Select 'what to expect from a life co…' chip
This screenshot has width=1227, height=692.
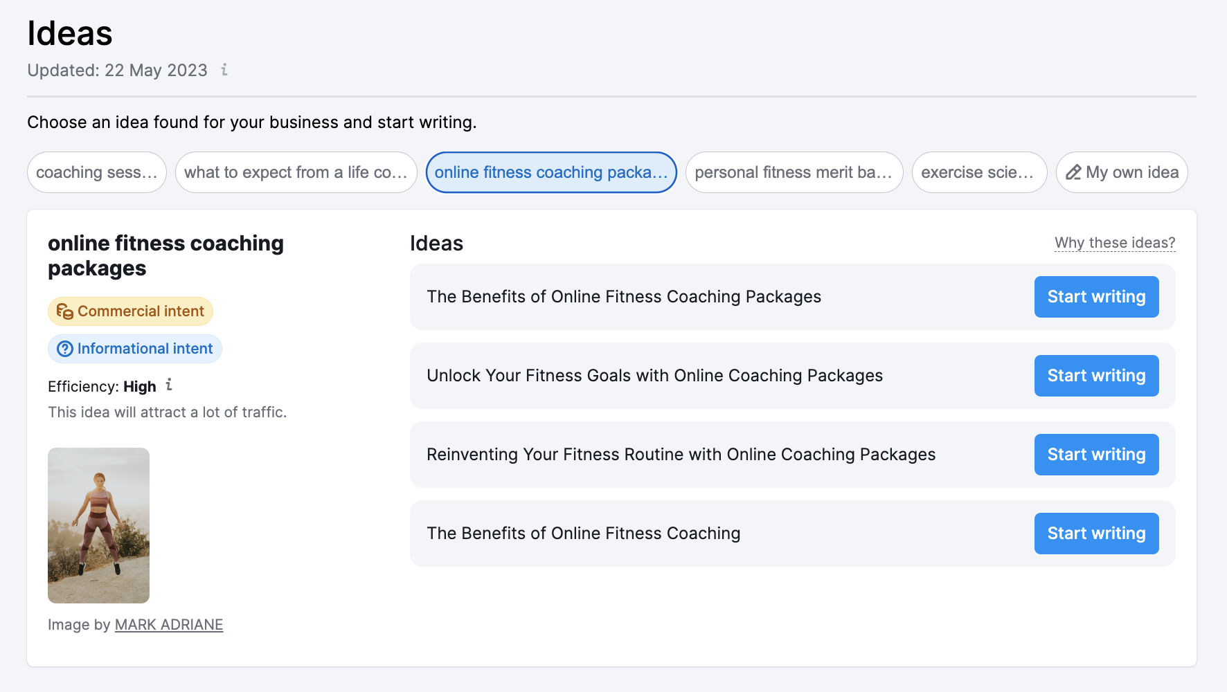pyautogui.click(x=296, y=172)
